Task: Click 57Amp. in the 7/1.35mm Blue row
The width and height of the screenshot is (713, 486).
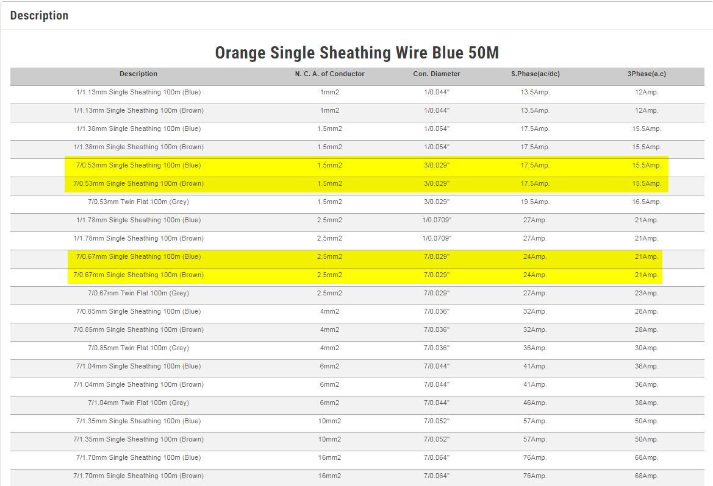Action: [535, 421]
